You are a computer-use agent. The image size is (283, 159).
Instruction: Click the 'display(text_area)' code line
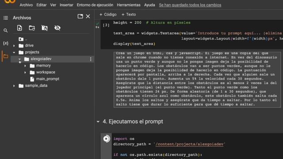coord(134,44)
